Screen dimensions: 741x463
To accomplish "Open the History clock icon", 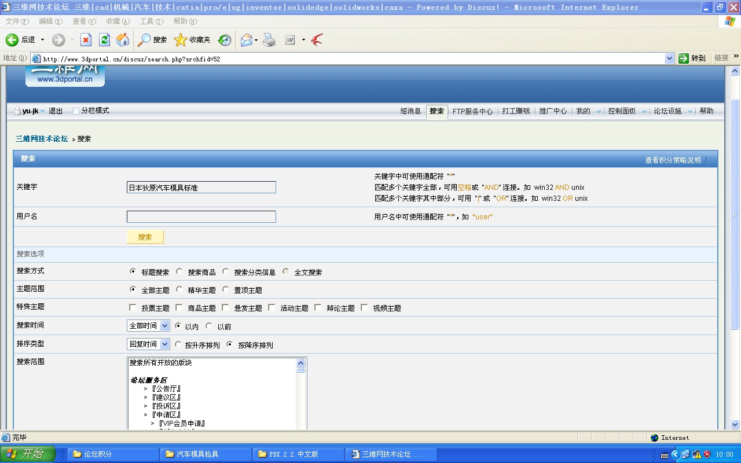I will [x=225, y=40].
